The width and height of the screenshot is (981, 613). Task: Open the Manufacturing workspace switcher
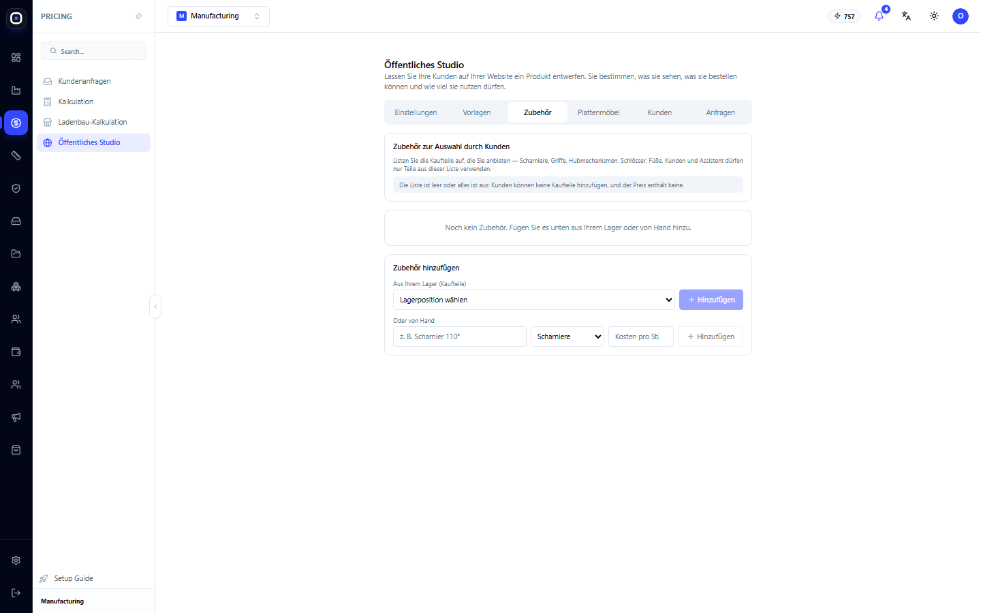coord(219,16)
